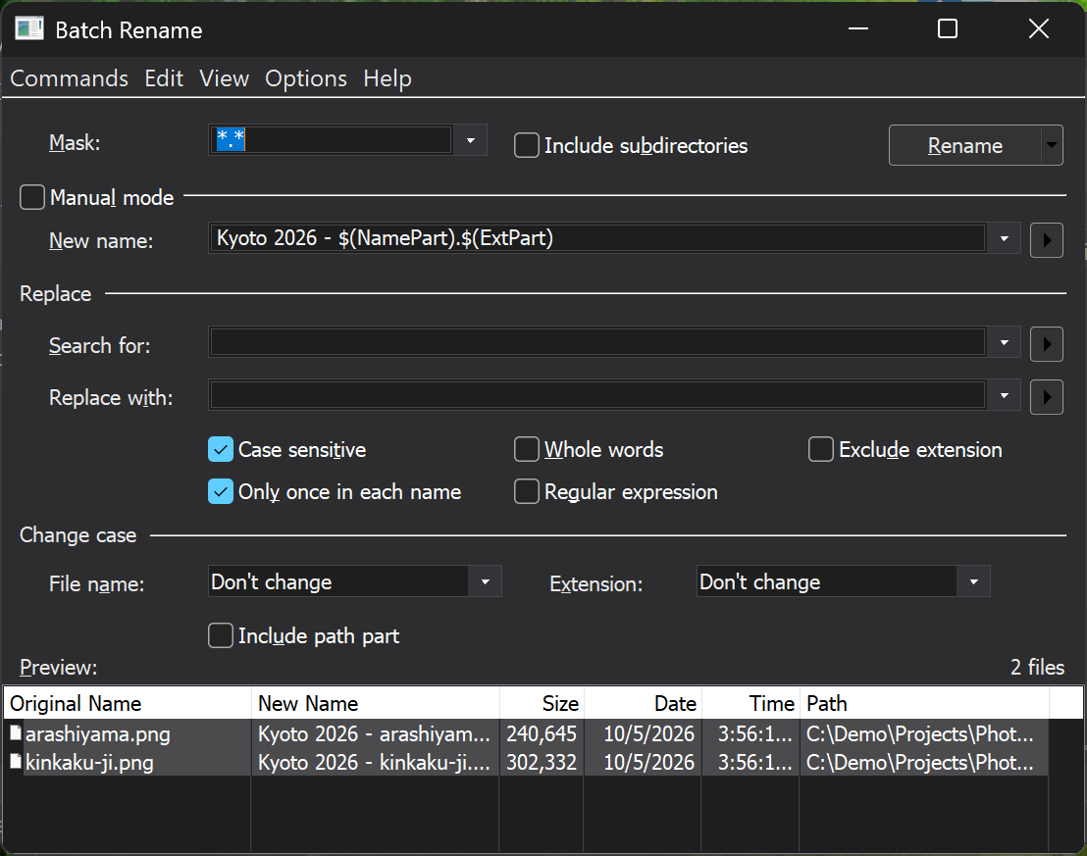This screenshot has width=1087, height=856.
Task: Click new name 'Kyoto 2026 - arashiyam...' cell
Action: [375, 733]
